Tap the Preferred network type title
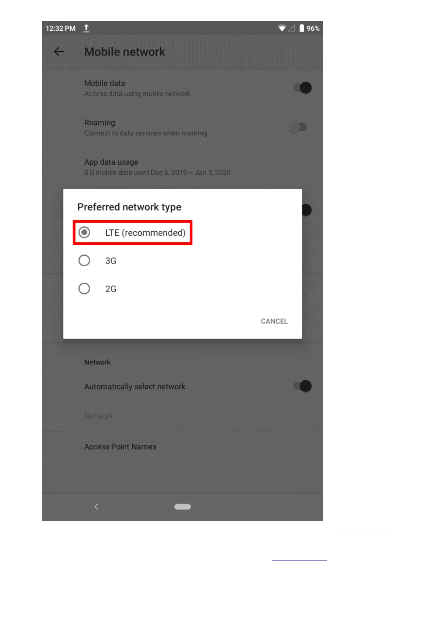The height and width of the screenshot is (623, 440). click(129, 207)
